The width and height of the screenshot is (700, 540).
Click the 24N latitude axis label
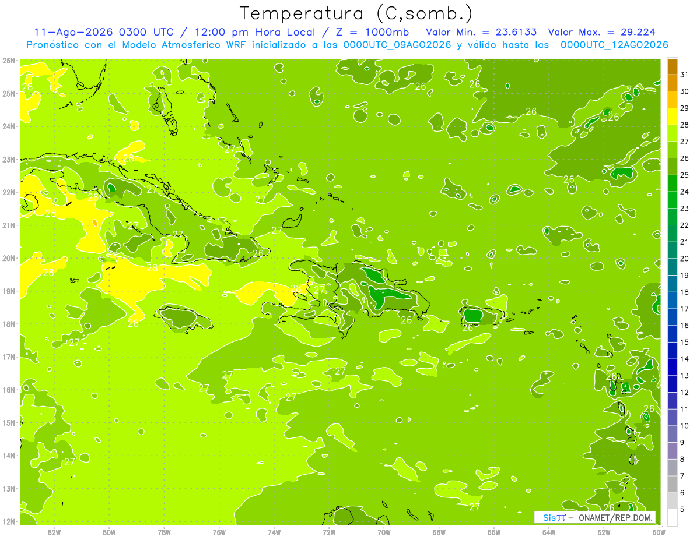pos(9,126)
